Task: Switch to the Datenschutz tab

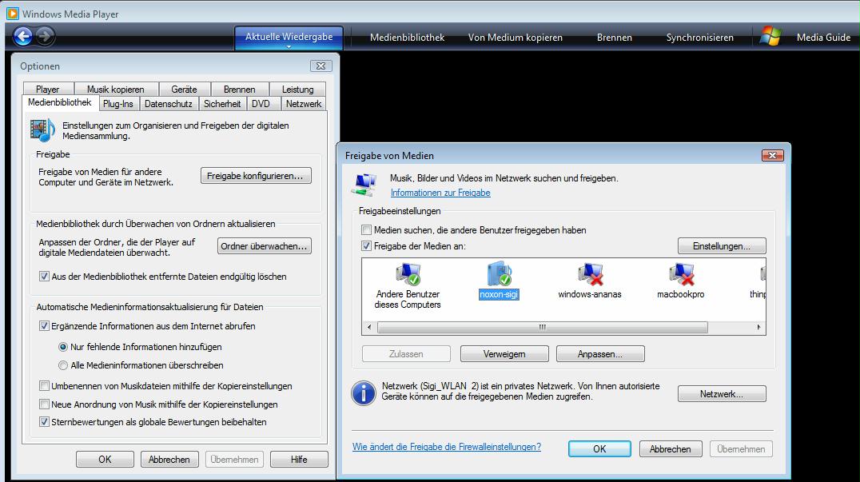Action: (169, 104)
